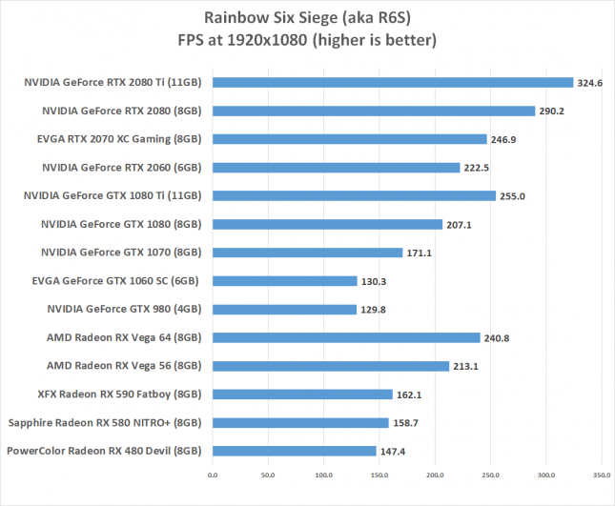The image size is (615, 506).
Task: Click the data value 290.2
Action: pyautogui.click(x=551, y=111)
